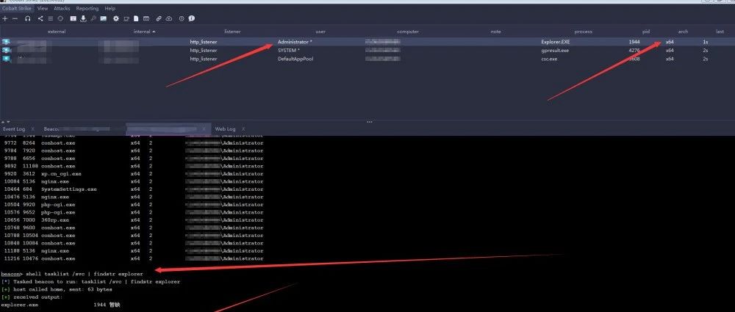Image resolution: width=735 pixels, height=312 pixels.
Task: Switch to session table view using the list icon
Action: pos(50,19)
